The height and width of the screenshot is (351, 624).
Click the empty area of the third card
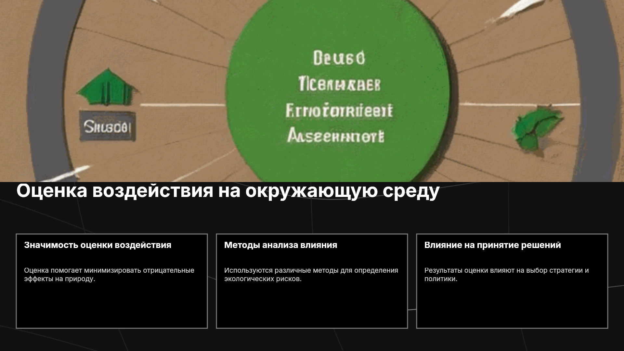pos(512,305)
